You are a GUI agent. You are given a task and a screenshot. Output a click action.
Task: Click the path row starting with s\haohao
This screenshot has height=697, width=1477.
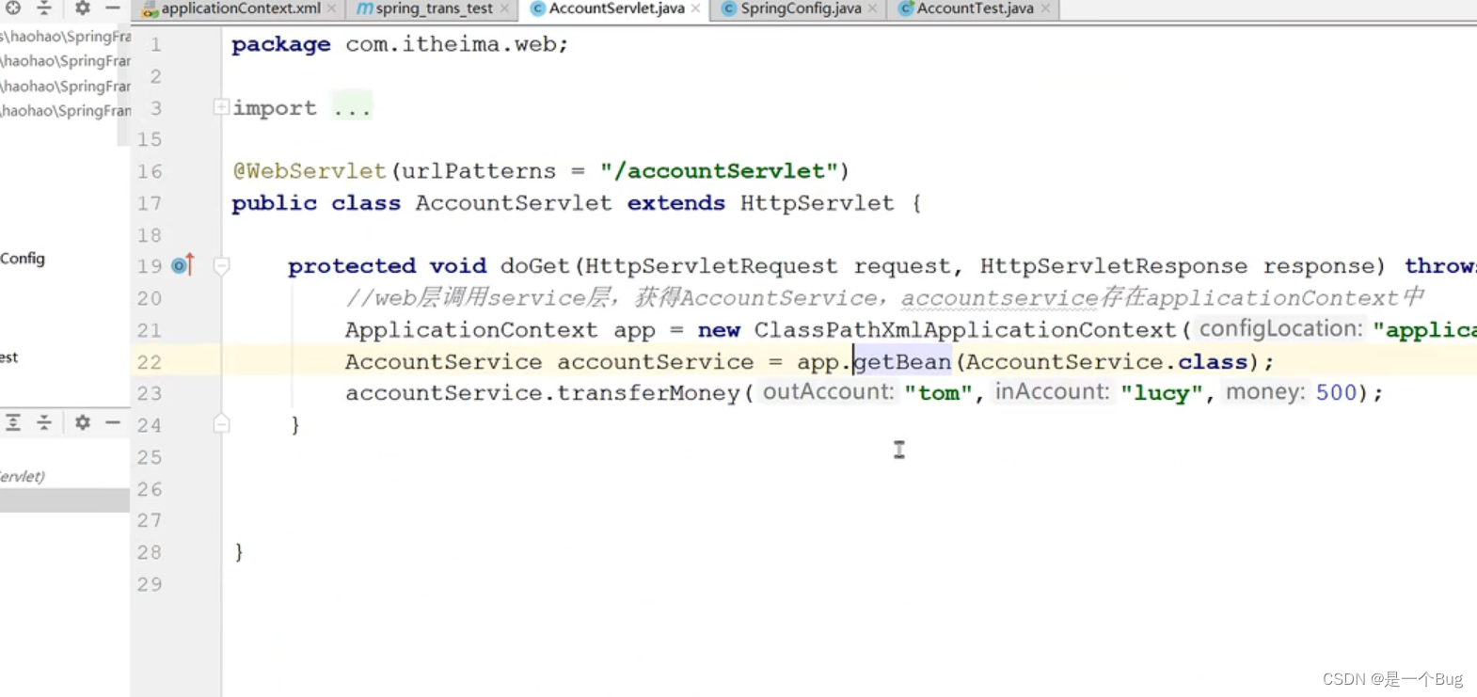click(66, 37)
